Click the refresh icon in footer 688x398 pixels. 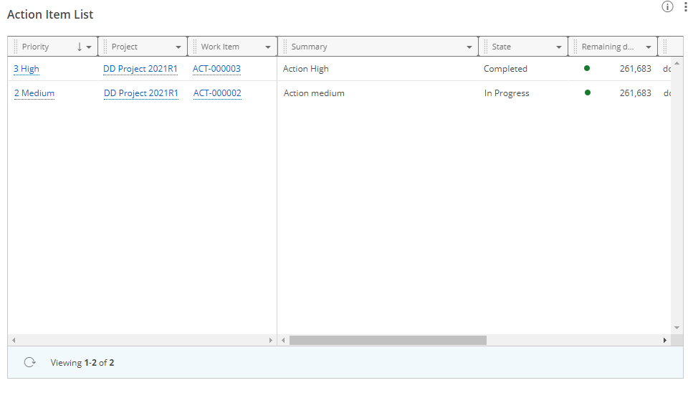[x=29, y=363]
